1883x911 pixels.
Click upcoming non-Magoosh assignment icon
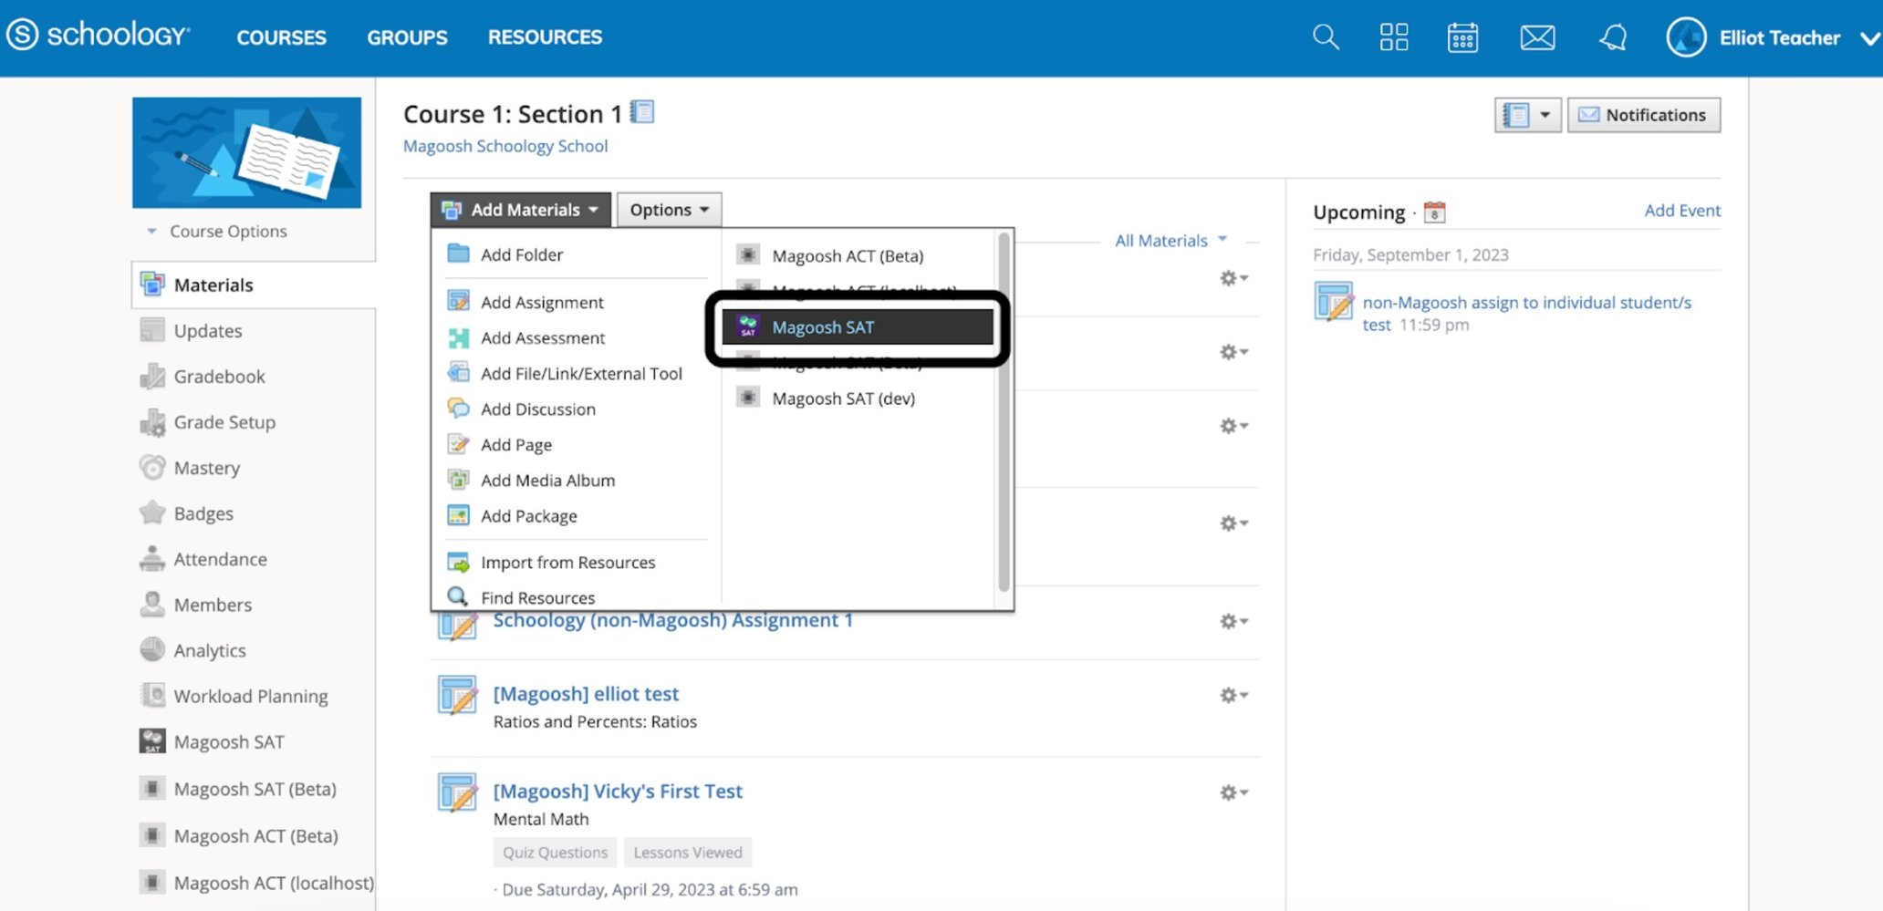point(1334,302)
